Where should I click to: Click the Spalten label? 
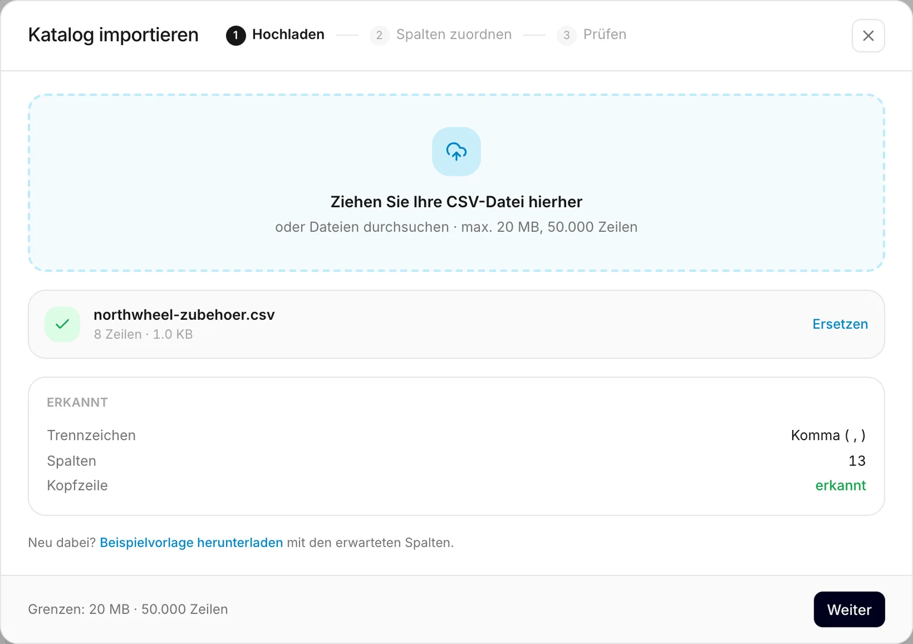click(71, 461)
